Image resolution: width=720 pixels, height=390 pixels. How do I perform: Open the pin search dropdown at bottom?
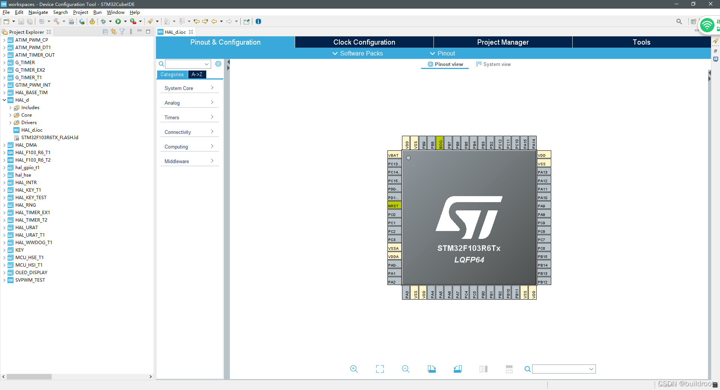pyautogui.click(x=564, y=369)
